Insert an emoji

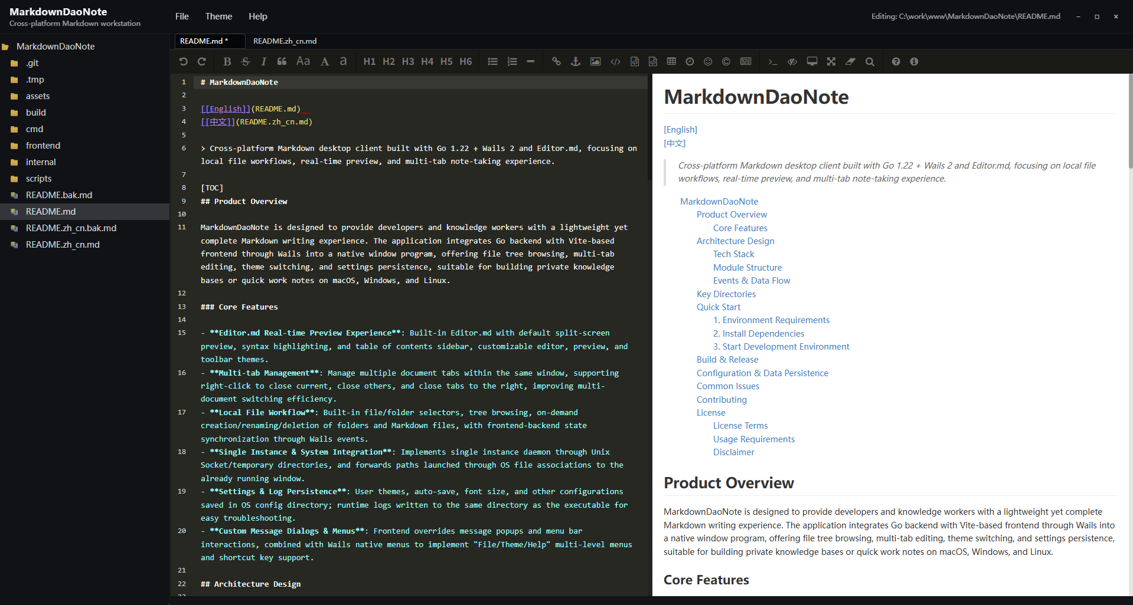point(707,61)
